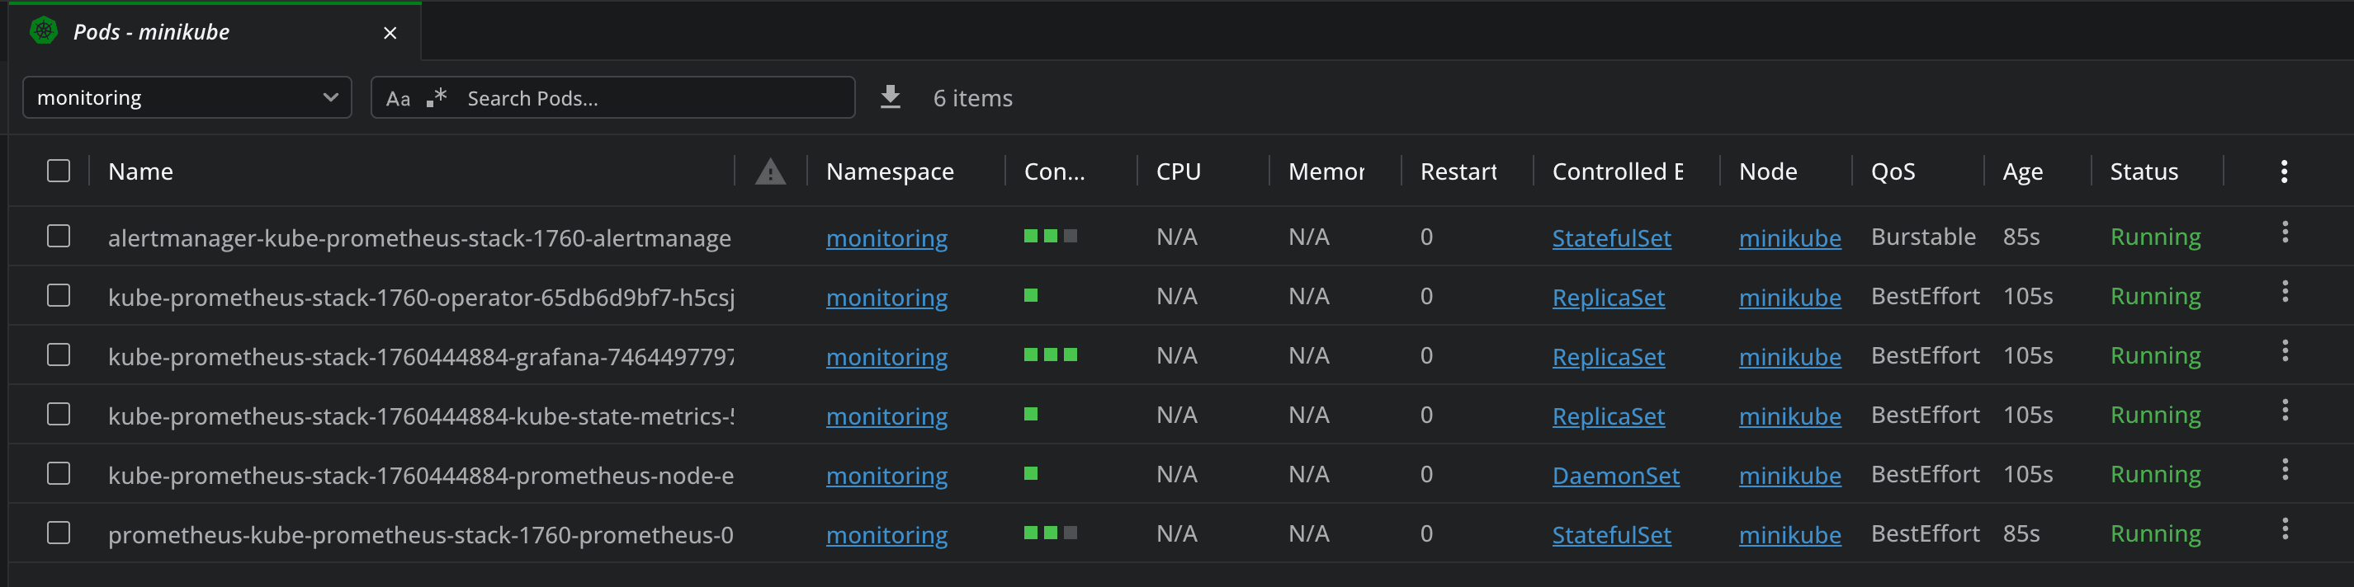Open ReplicaSet link for operator pod
Image resolution: width=2354 pixels, height=587 pixels.
pos(1609,297)
